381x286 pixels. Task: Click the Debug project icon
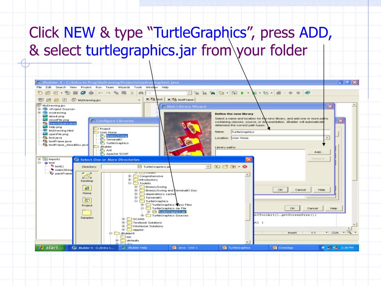[254, 93]
